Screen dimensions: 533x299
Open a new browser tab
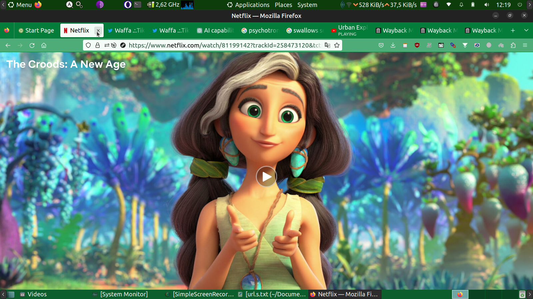pos(513,30)
